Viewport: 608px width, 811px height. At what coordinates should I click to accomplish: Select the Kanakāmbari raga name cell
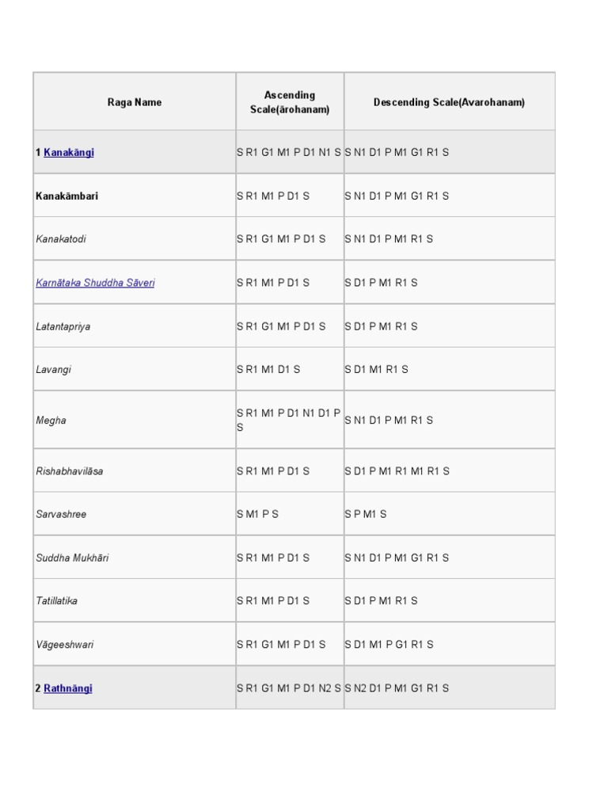(x=67, y=196)
